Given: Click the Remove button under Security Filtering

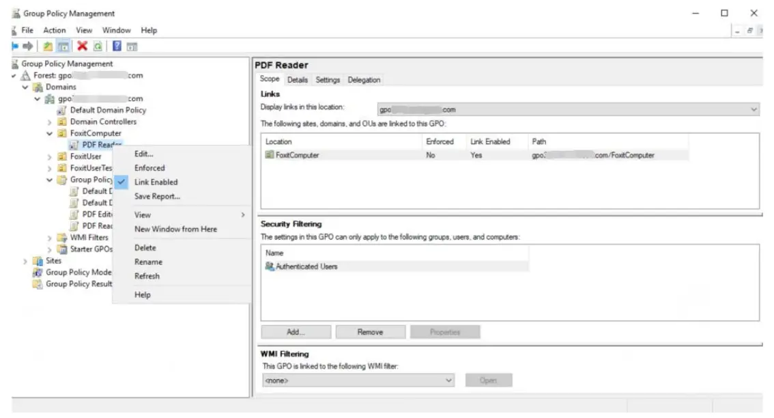Looking at the screenshot, I should click(370, 332).
